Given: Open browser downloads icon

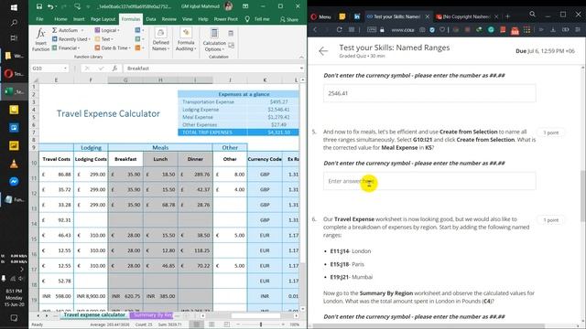Looking at the screenshot, I should point(553,30).
